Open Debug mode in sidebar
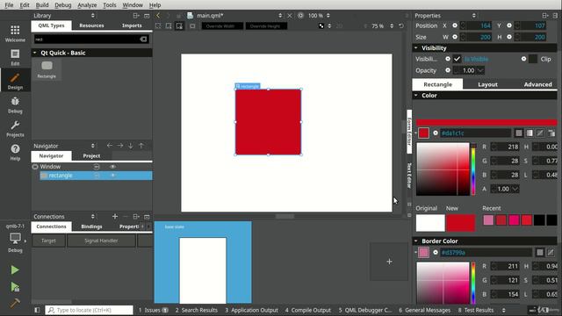Image resolution: width=562 pixels, height=316 pixels. [x=15, y=104]
